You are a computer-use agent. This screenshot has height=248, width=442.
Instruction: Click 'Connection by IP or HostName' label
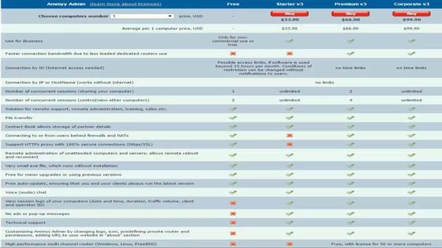tap(69, 83)
